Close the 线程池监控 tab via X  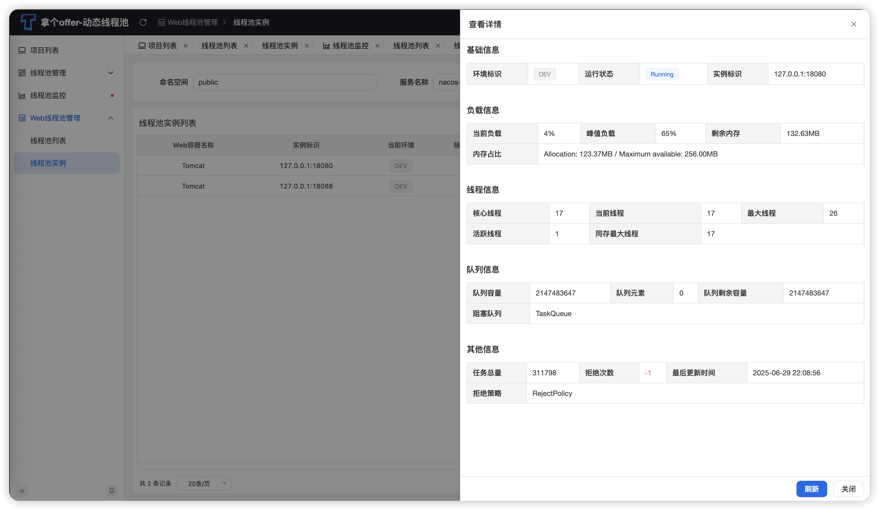click(x=377, y=46)
